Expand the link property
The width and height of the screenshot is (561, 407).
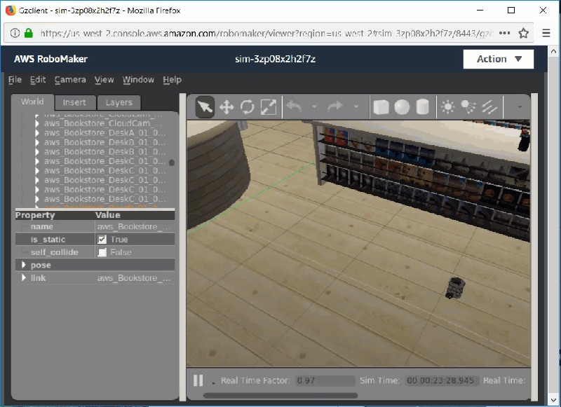(x=24, y=278)
